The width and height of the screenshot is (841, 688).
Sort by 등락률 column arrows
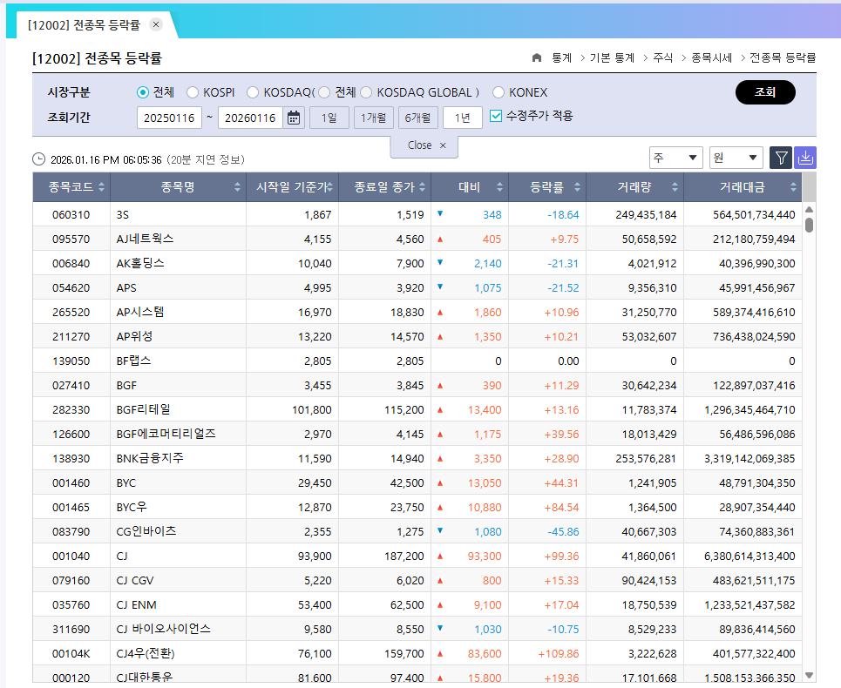[x=577, y=187]
